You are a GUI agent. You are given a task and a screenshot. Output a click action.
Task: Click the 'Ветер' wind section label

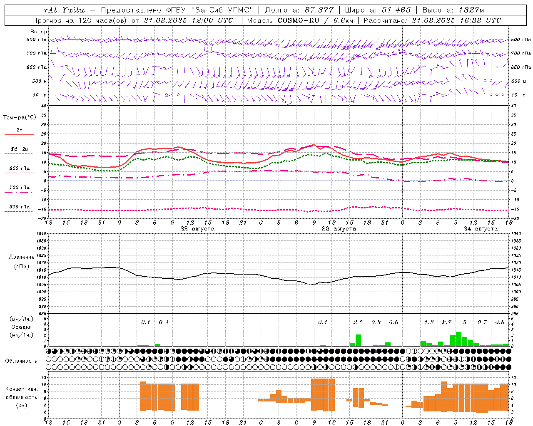(x=39, y=32)
